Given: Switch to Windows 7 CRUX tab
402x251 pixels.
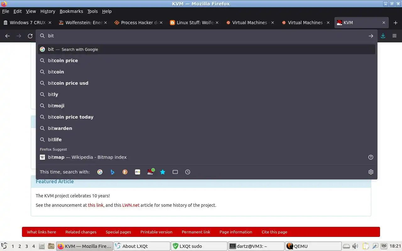Looking at the screenshot, I should coord(28,23).
